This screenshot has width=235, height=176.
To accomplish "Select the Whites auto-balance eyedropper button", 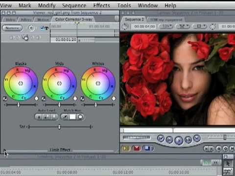I will click(82, 99).
